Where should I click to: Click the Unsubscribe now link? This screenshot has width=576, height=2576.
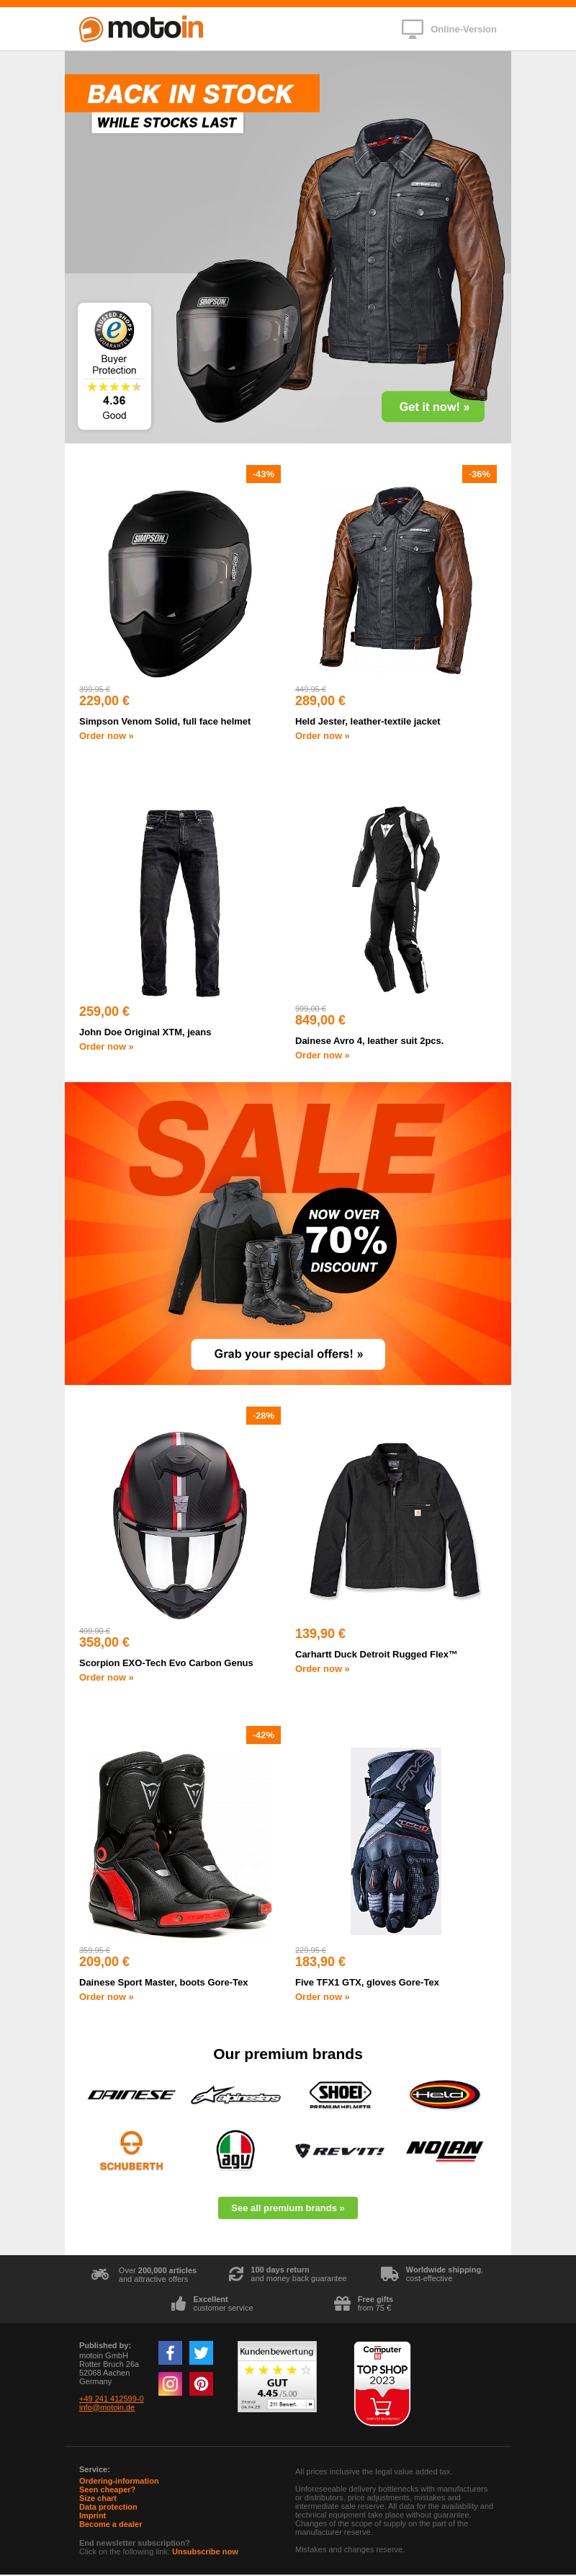[204, 2551]
